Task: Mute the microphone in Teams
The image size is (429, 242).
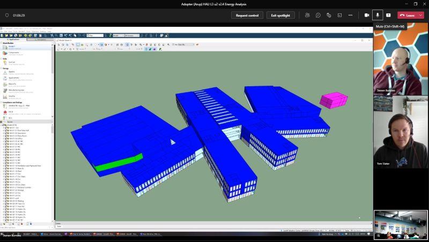Action: [x=378, y=15]
